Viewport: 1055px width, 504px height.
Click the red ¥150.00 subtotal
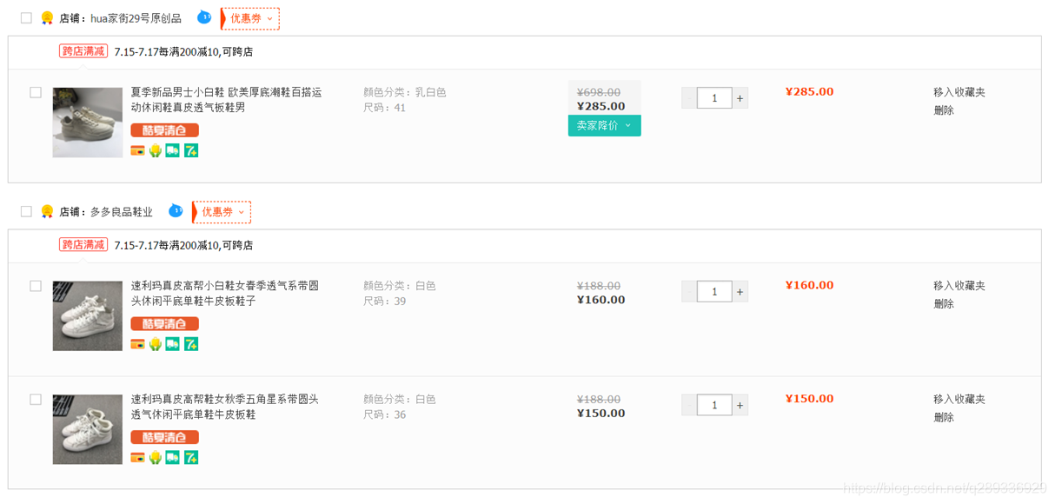click(x=809, y=400)
